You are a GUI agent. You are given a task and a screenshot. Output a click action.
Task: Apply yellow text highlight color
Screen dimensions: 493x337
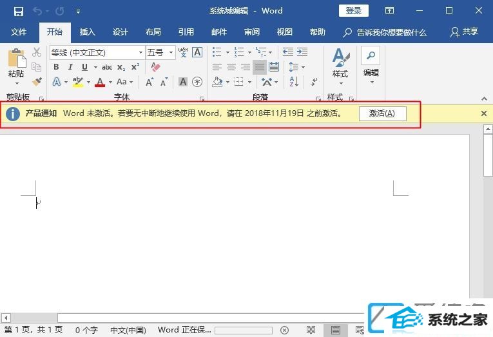pyautogui.click(x=78, y=82)
